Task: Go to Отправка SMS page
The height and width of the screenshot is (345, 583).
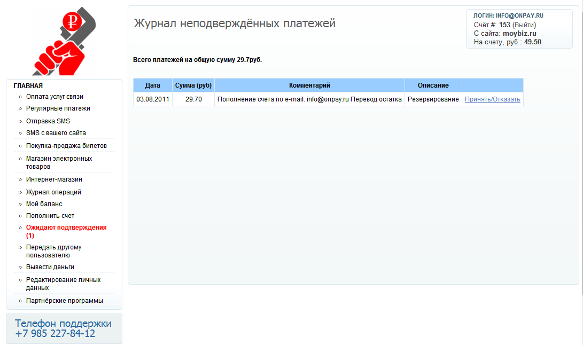Action: (x=48, y=121)
